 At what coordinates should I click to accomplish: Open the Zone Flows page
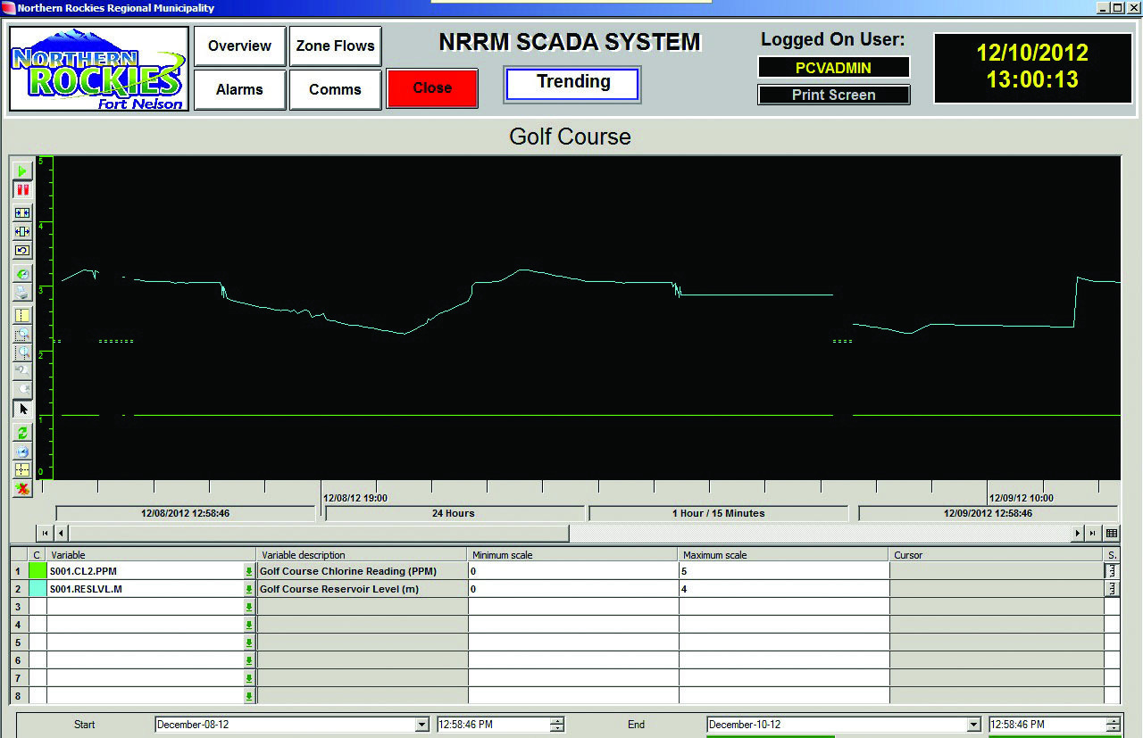335,46
